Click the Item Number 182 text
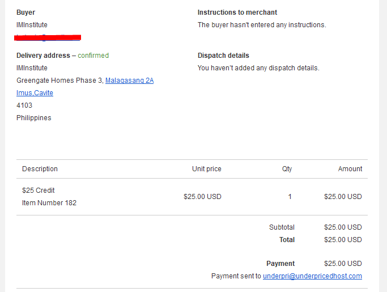 (x=49, y=203)
